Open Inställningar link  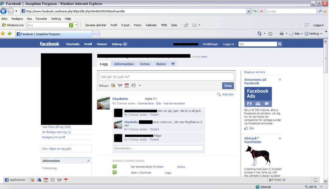[210, 44]
